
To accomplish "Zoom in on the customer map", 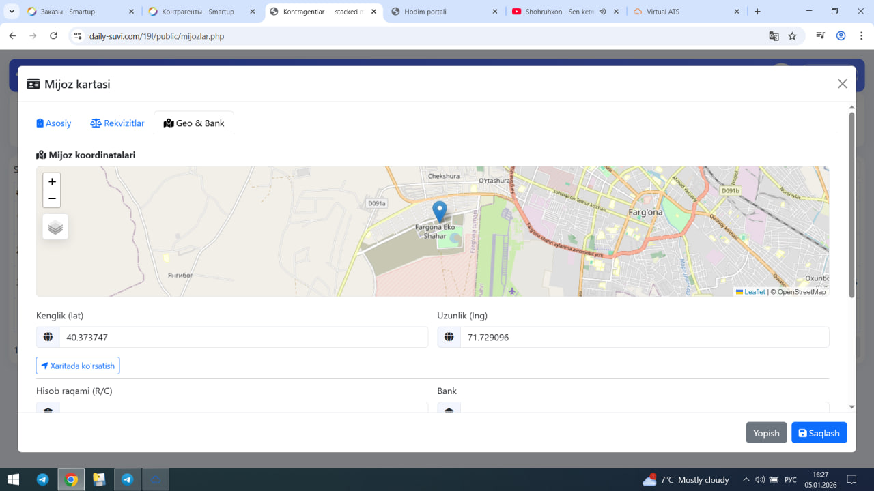I will [x=52, y=181].
